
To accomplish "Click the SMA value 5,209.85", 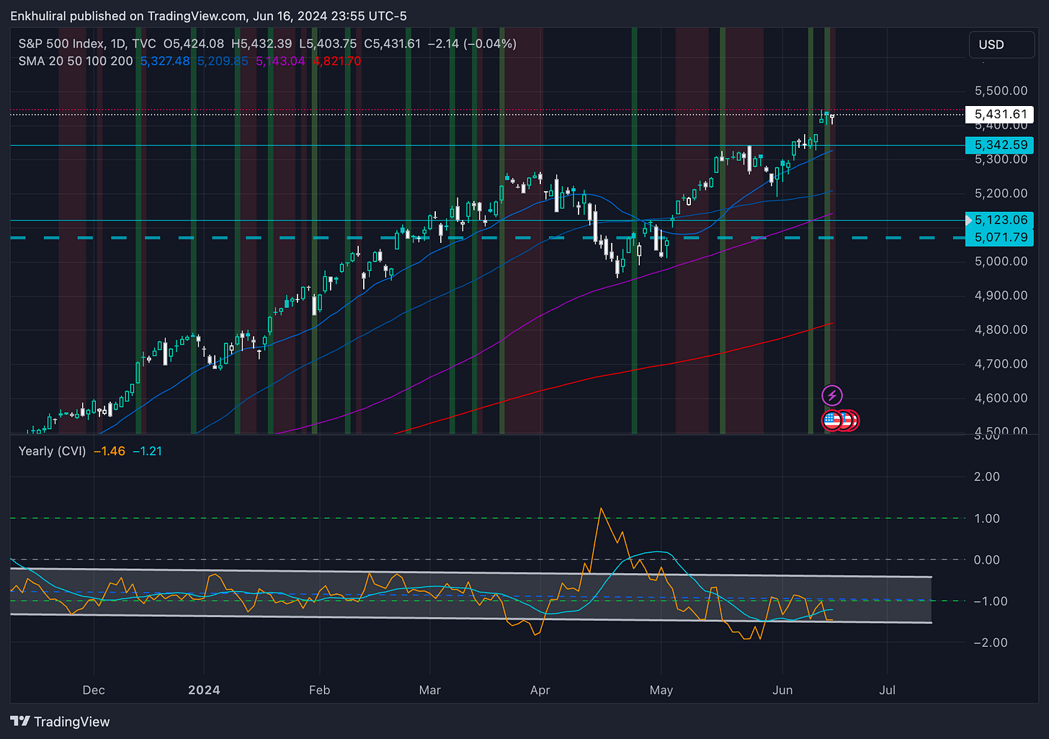I will point(223,61).
